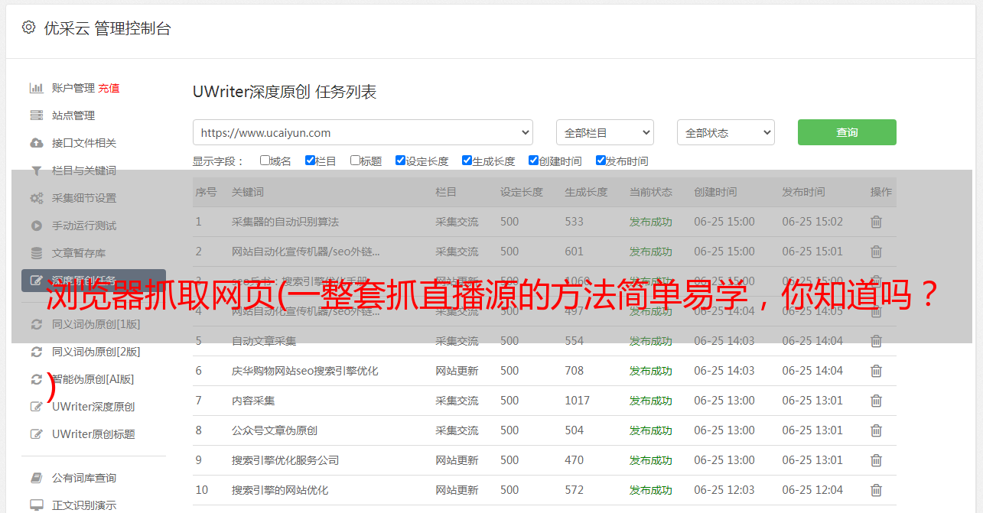Click the bar chart icon for 账户管理
This screenshot has height=513, width=983.
click(x=36, y=88)
